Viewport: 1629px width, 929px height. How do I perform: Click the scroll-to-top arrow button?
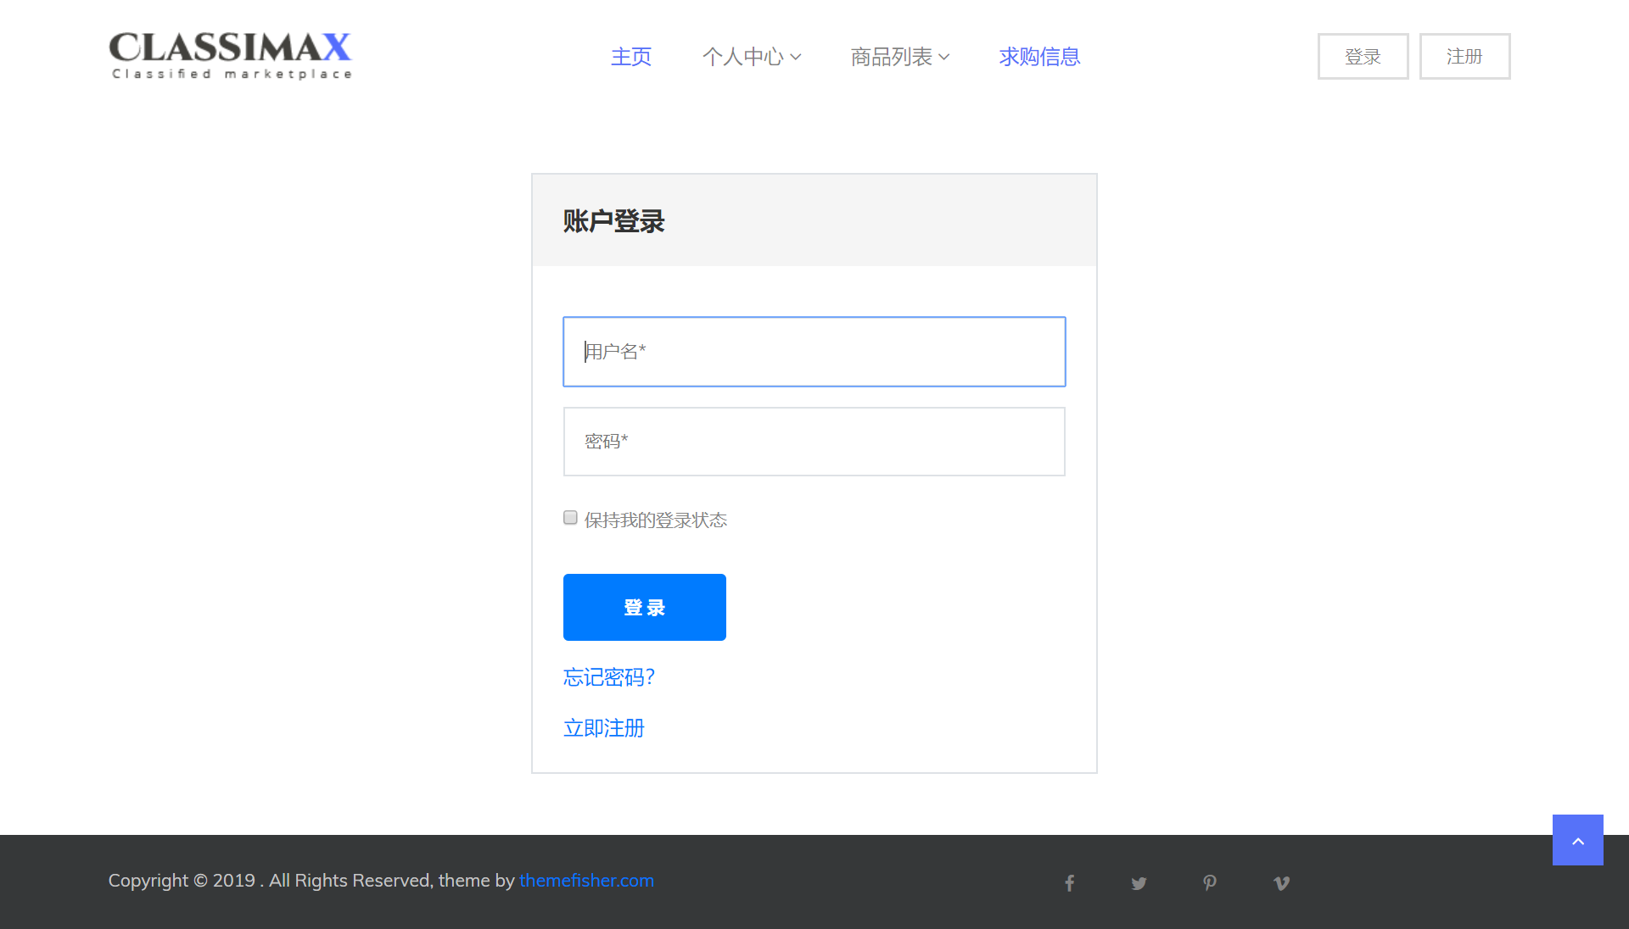(x=1577, y=840)
